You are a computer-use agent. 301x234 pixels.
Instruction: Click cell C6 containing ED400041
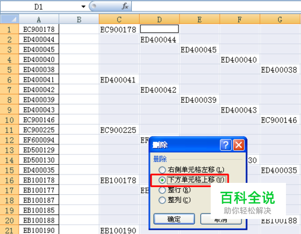pos(119,80)
